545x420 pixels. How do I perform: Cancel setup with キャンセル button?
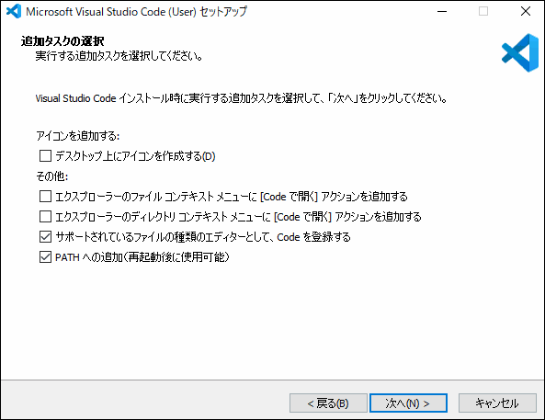(497, 403)
